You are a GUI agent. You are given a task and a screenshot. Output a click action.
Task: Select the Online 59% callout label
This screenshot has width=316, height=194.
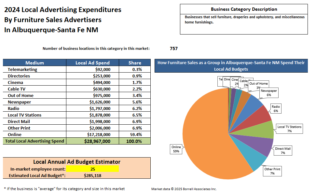[176, 149]
